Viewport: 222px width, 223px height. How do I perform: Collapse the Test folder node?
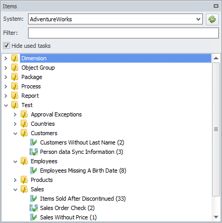point(6,105)
